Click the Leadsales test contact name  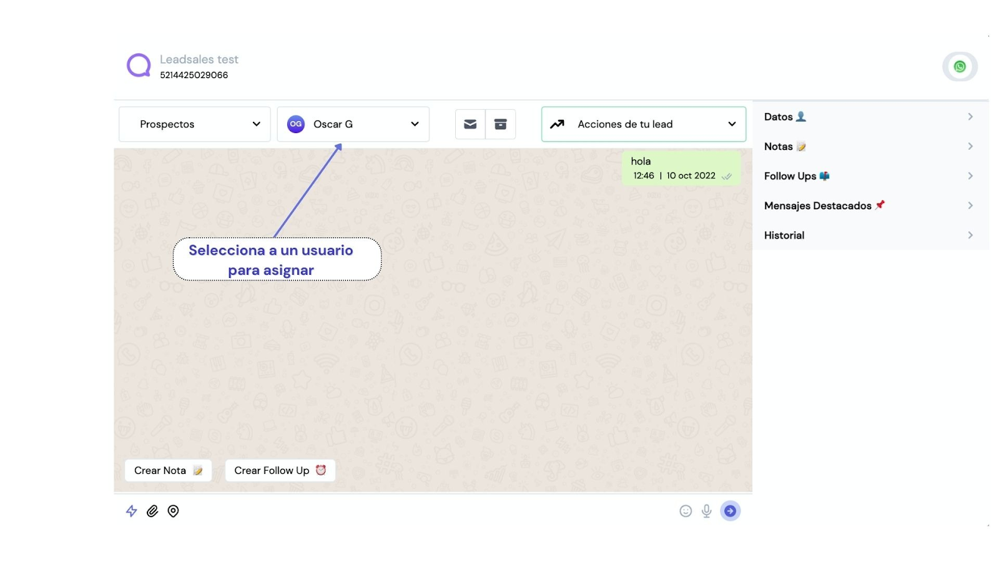point(199,59)
